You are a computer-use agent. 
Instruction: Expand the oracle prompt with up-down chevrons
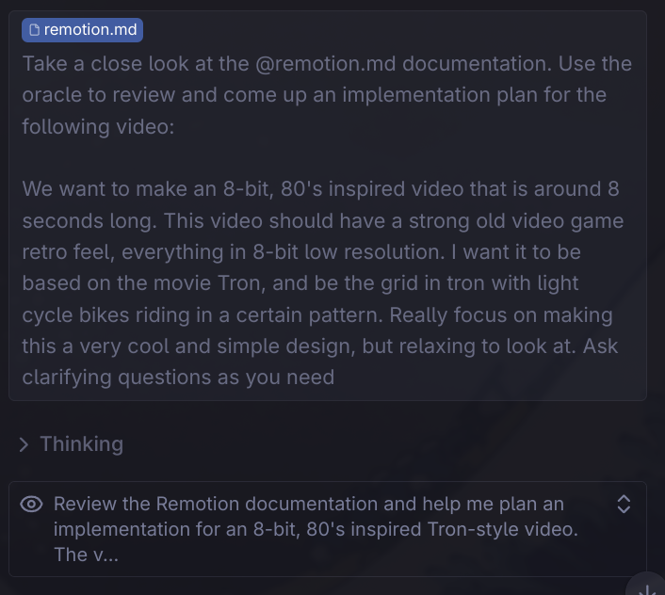[624, 505]
